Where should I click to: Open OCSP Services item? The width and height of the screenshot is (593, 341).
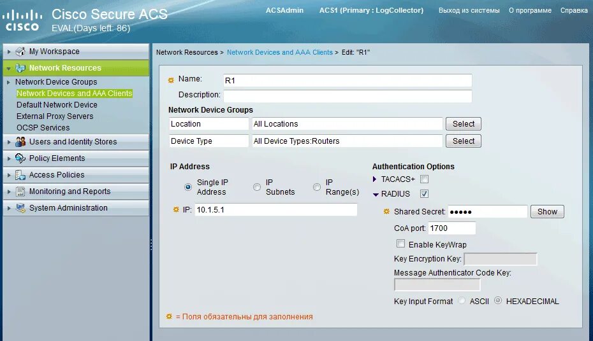(43, 127)
